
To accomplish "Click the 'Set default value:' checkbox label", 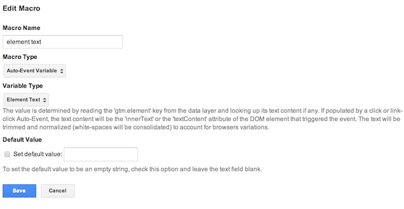I will pos(38,154).
